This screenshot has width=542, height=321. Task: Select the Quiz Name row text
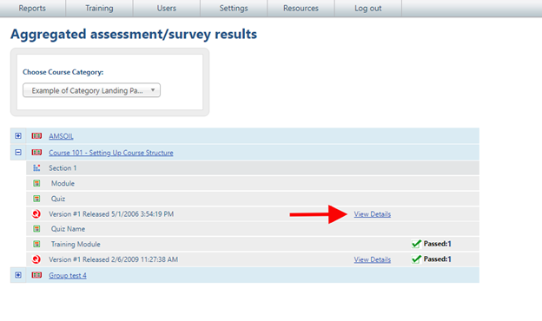(x=68, y=229)
